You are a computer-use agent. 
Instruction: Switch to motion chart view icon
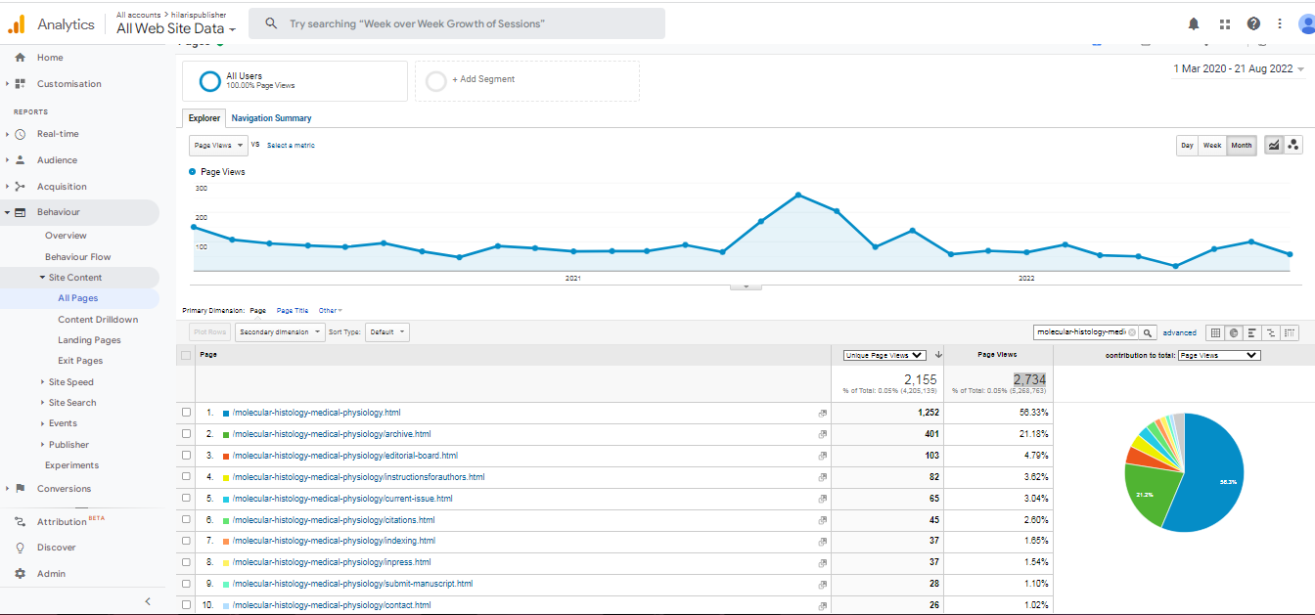pos(1293,145)
